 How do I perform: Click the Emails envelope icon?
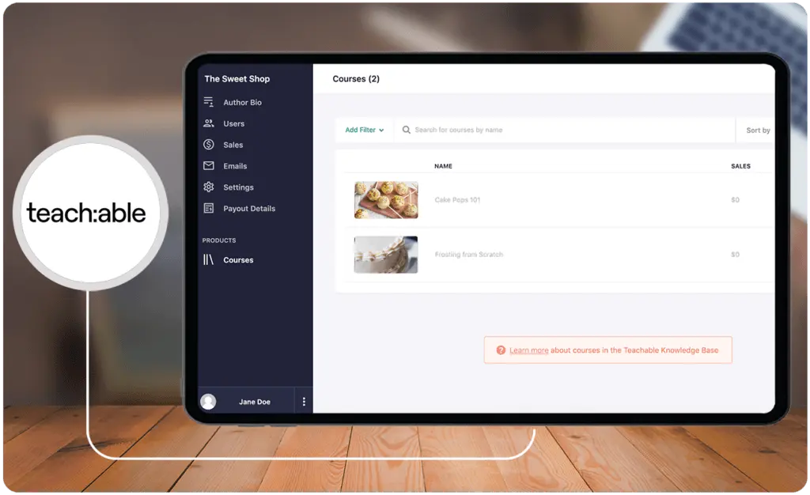(x=209, y=166)
